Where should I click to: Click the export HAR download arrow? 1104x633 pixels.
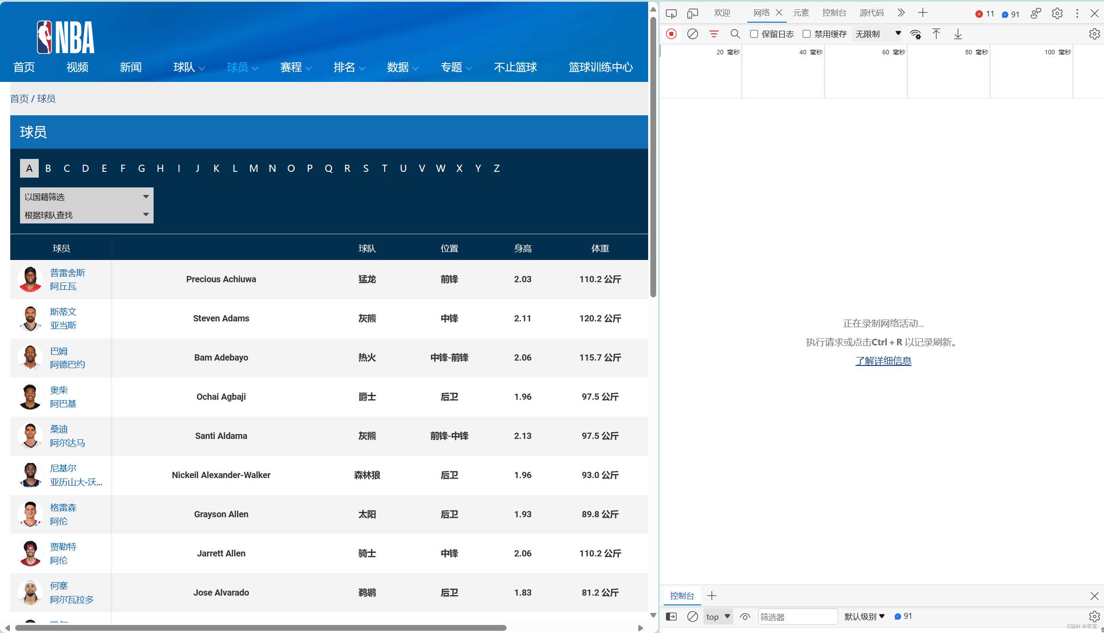pos(958,34)
